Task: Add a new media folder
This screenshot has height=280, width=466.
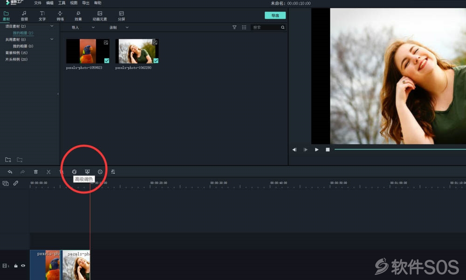Action: [x=8, y=160]
